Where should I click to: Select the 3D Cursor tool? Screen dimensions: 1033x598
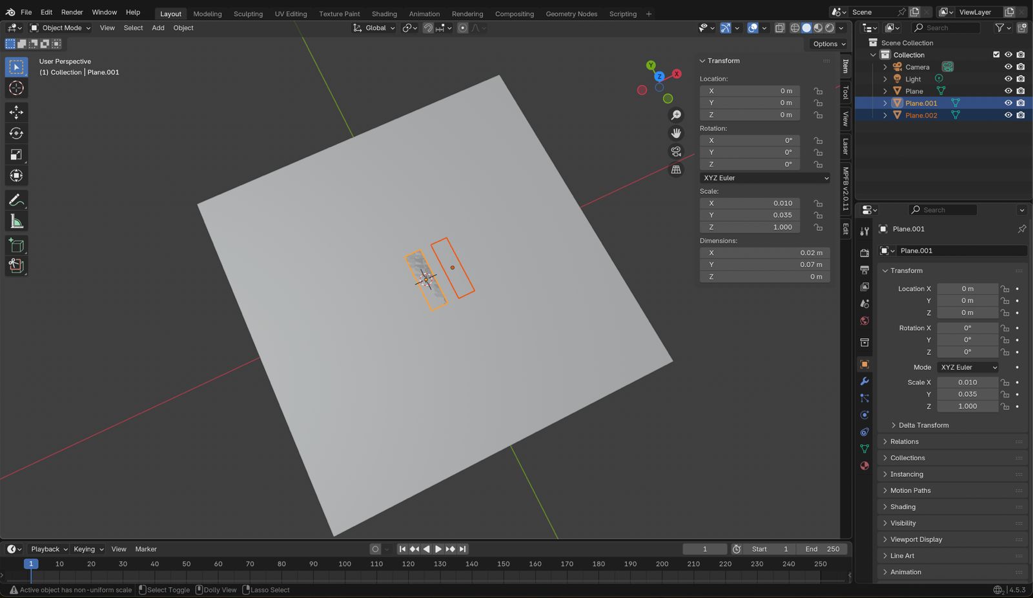pos(16,88)
